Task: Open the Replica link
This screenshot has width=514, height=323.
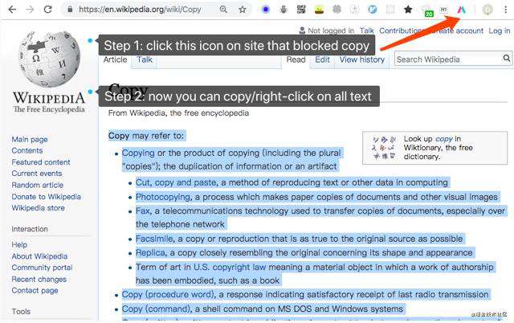Action: pos(150,252)
